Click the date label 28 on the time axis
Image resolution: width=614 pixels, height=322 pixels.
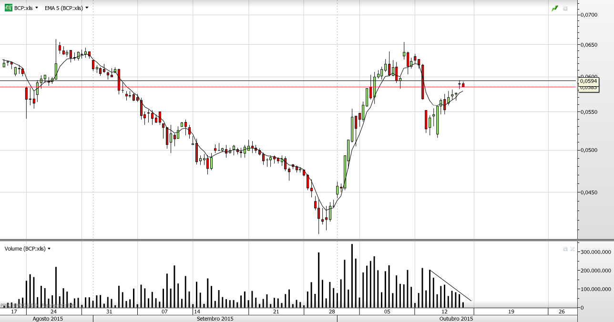pyautogui.click(x=332, y=312)
